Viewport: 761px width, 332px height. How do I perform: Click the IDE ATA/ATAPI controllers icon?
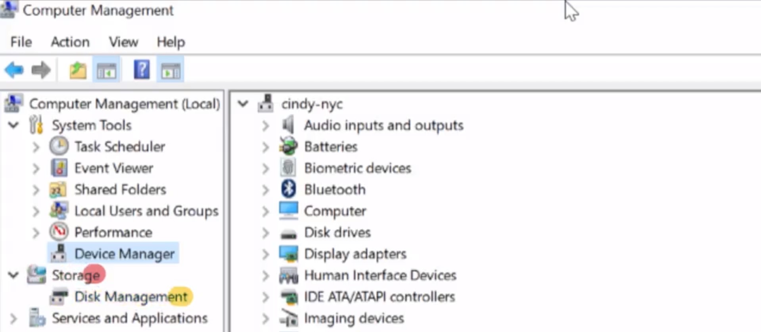pyautogui.click(x=288, y=297)
